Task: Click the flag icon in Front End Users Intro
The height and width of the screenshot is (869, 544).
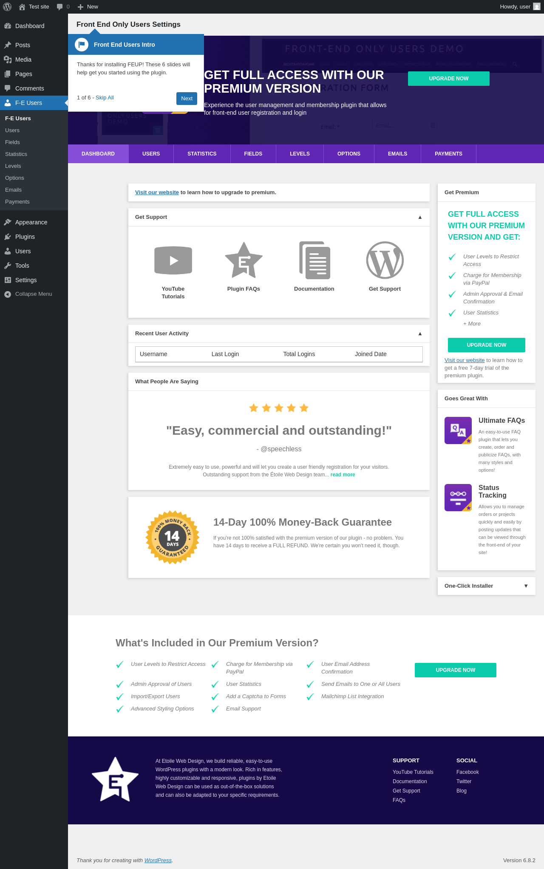Action: click(82, 45)
